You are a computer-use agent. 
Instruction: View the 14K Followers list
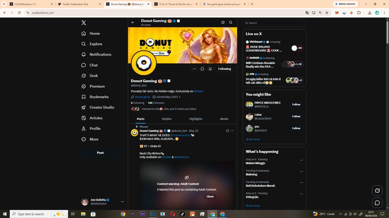click(156, 103)
